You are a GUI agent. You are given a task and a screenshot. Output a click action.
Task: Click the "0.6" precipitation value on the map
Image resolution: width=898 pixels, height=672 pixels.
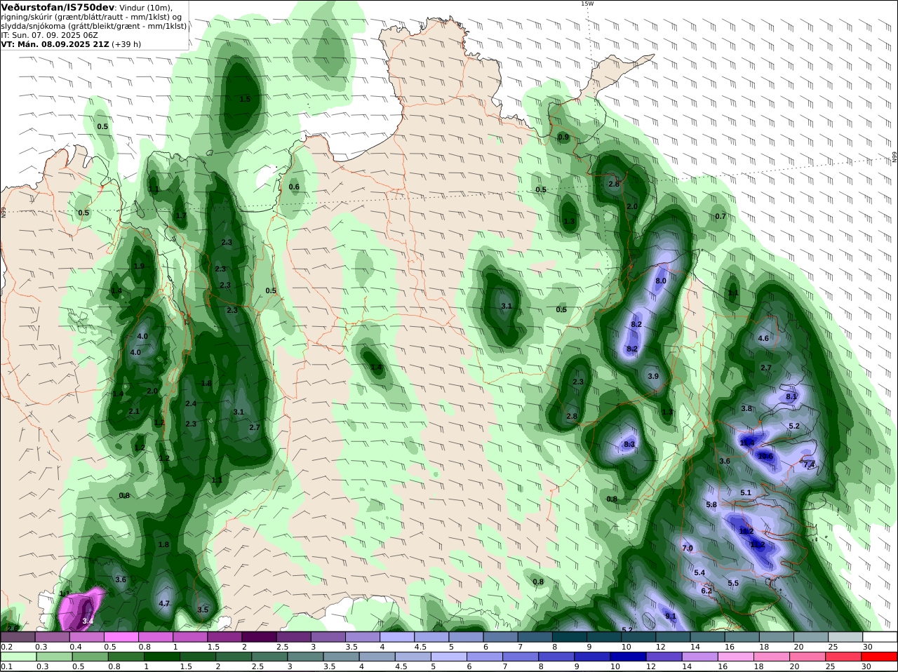click(x=294, y=187)
